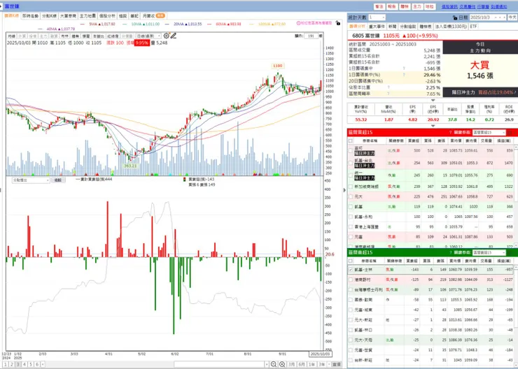Click the pink note link above the chart

[314, 23]
